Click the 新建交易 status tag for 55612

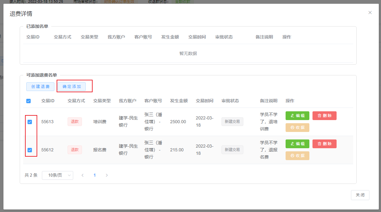[232, 150]
